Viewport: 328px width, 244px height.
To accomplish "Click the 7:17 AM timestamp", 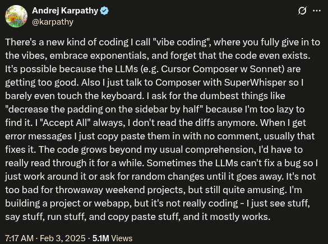I will 19,238.
